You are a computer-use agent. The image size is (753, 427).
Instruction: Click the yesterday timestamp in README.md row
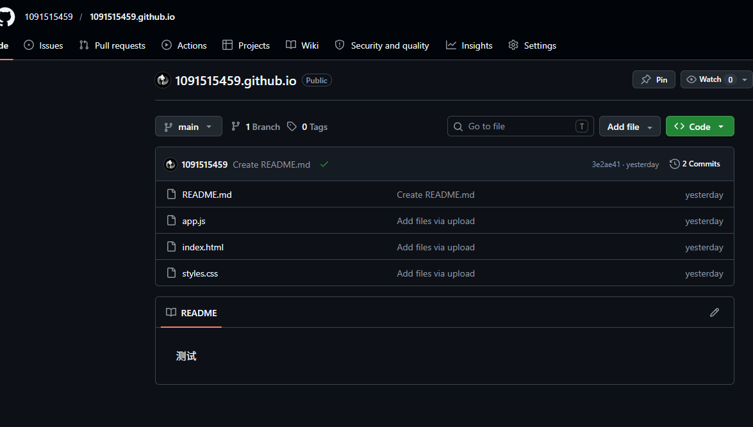(x=704, y=195)
